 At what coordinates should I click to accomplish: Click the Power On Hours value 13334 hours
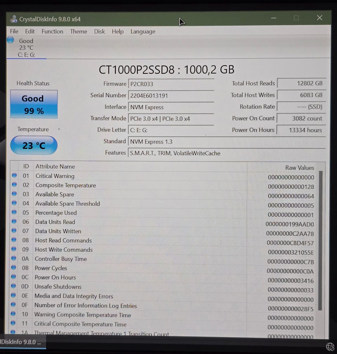302,130
